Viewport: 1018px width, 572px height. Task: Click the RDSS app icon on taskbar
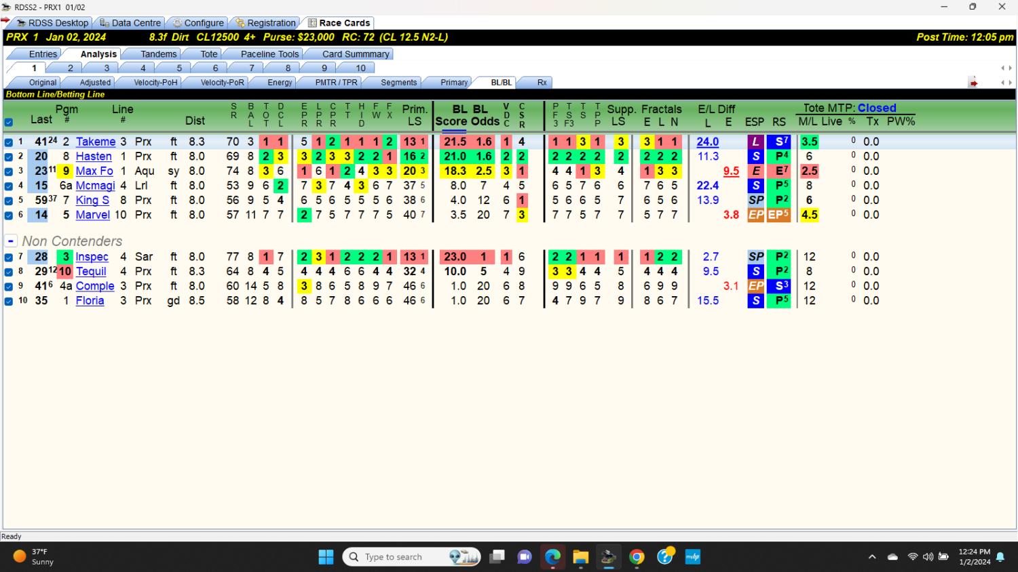tap(608, 556)
